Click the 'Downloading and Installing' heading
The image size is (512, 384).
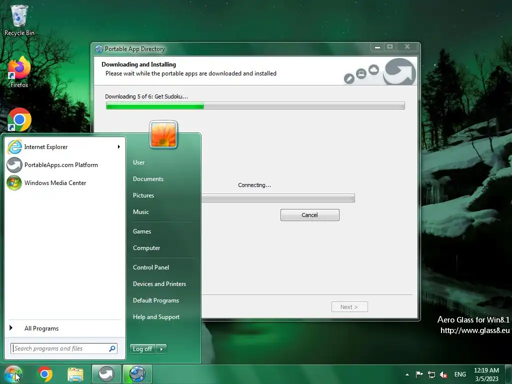(x=139, y=64)
